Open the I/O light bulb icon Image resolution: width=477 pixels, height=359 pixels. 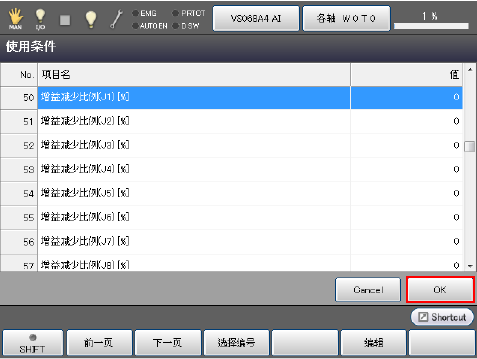(40, 19)
